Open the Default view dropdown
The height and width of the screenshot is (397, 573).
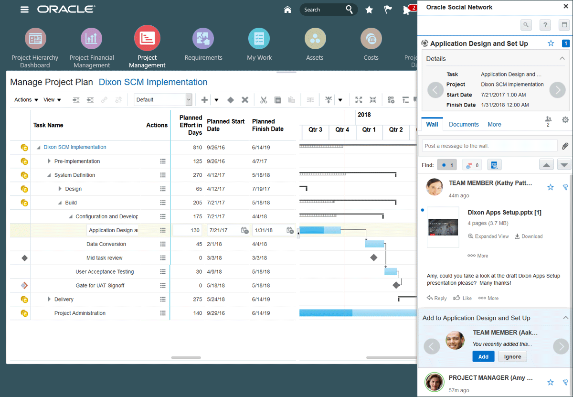coord(189,100)
